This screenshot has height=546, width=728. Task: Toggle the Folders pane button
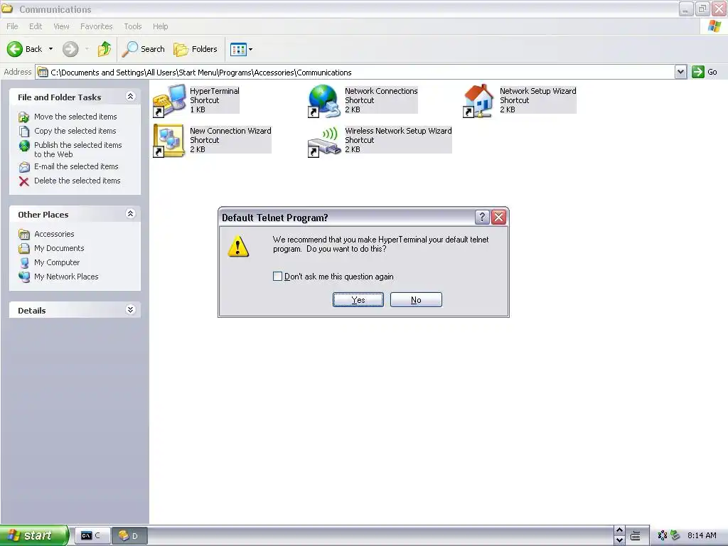click(x=195, y=49)
